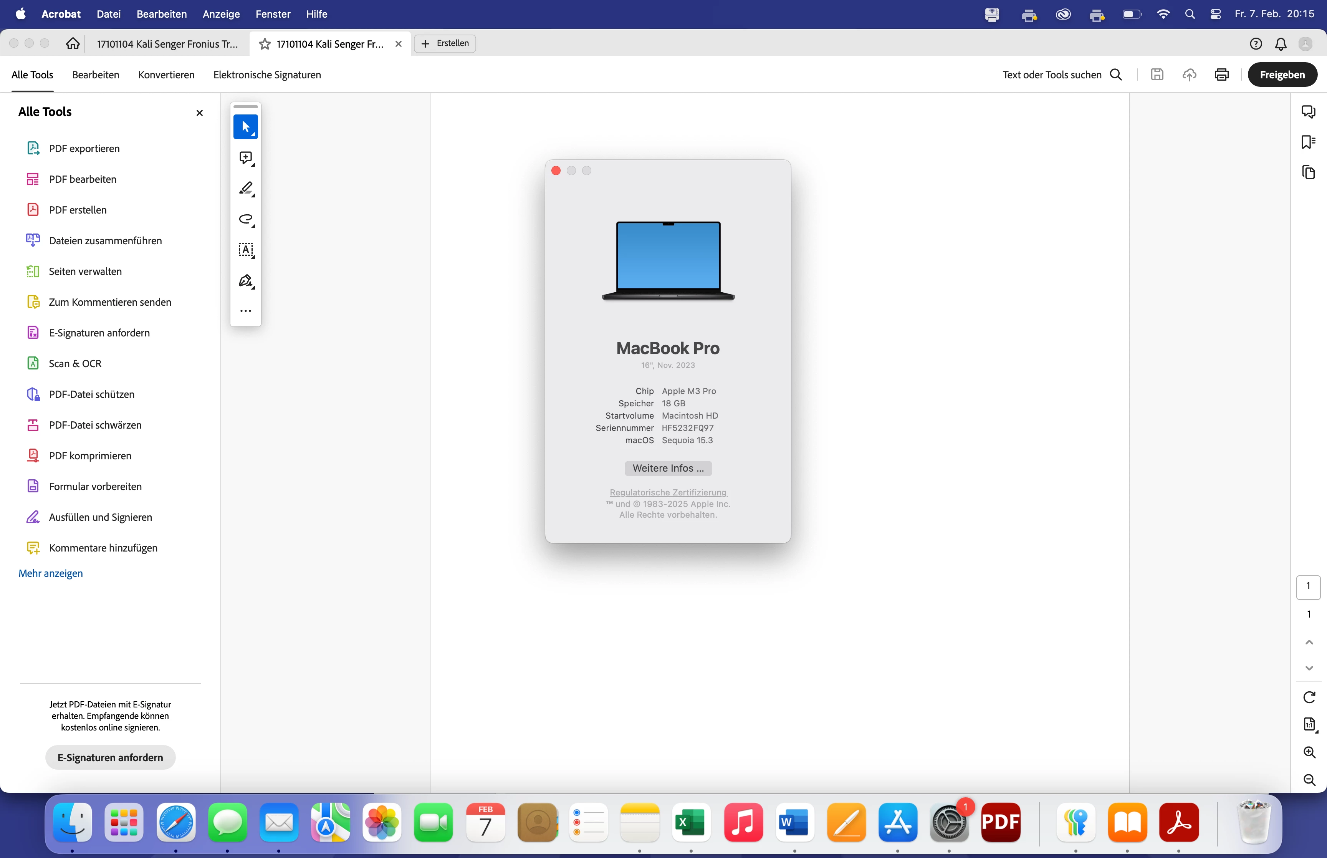Click the page number input field

1308,586
